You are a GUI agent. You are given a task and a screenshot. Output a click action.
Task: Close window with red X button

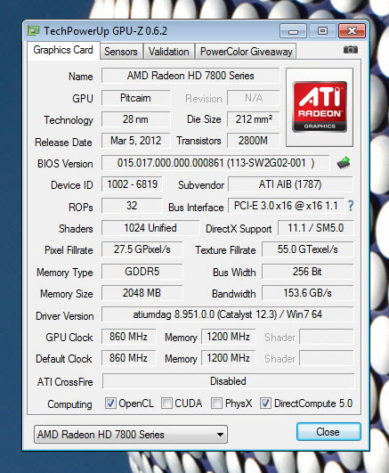click(x=352, y=31)
